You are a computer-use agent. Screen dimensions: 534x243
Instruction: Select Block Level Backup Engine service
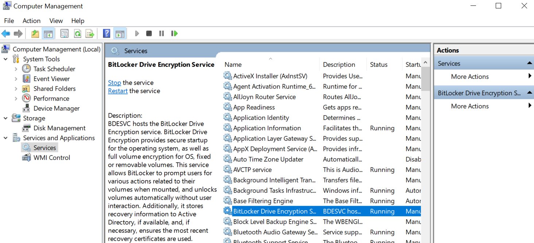[321, 221]
